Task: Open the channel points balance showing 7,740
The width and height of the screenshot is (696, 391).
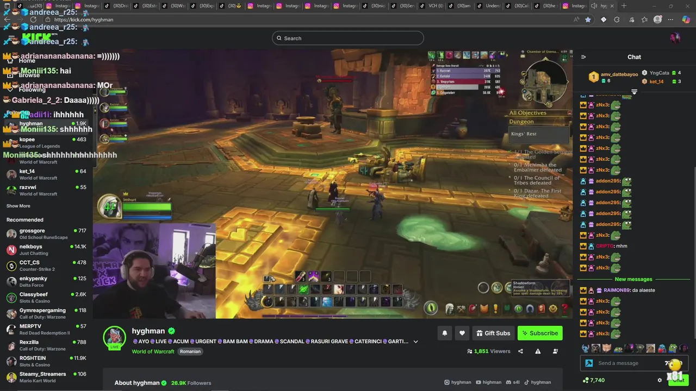Action: pyautogui.click(x=593, y=380)
